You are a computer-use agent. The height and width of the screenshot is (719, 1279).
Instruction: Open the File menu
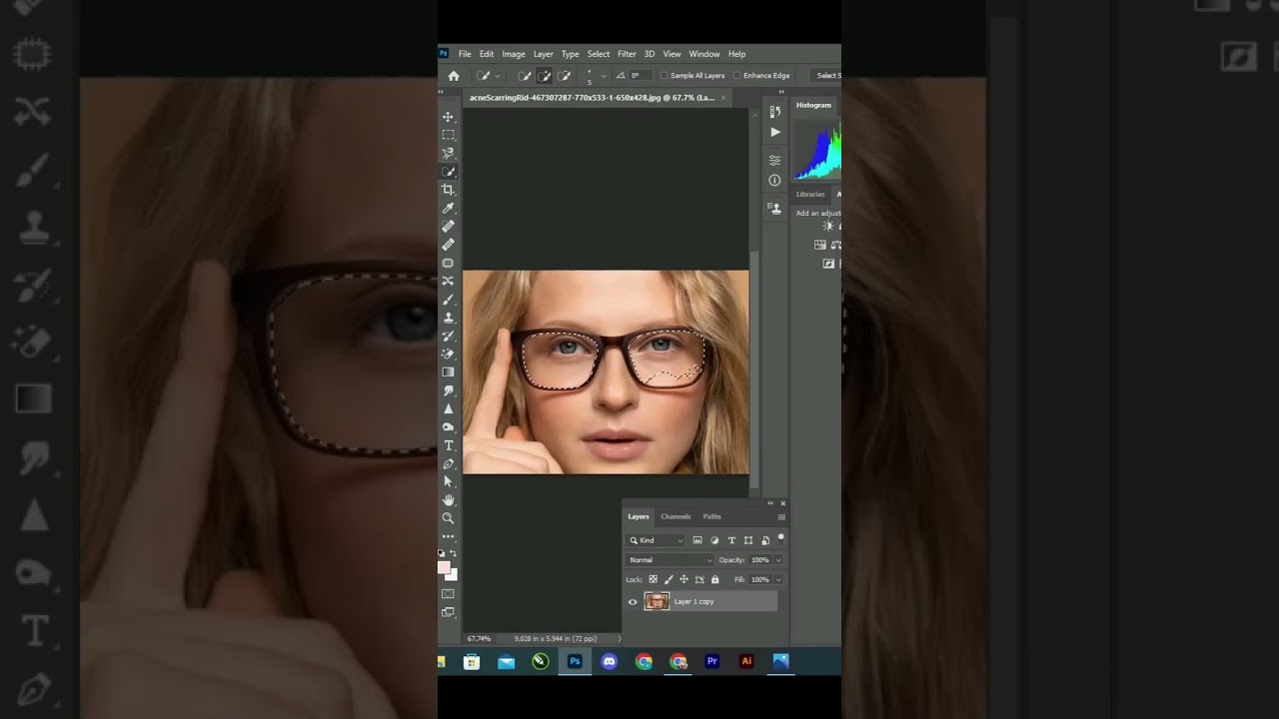tap(465, 54)
